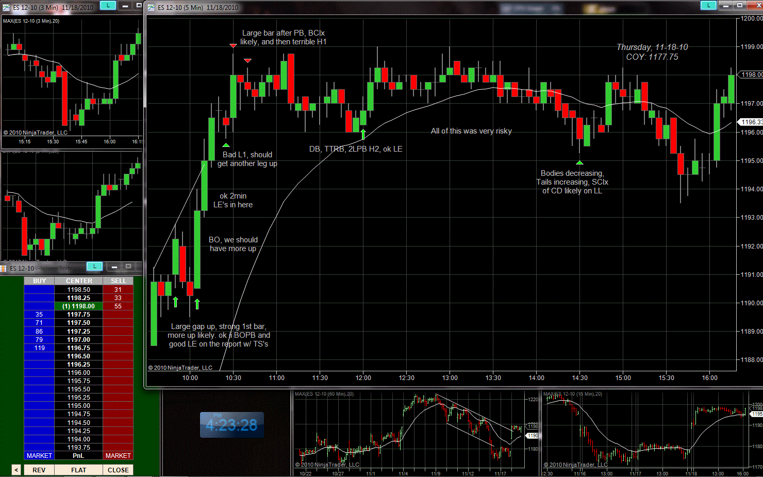Click the order ladder window grid icon
Viewport: 763px width, 477px height.
click(4, 268)
